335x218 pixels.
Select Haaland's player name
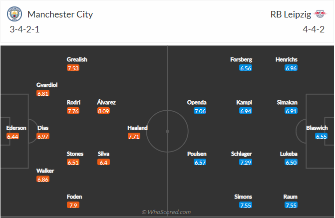(138, 128)
